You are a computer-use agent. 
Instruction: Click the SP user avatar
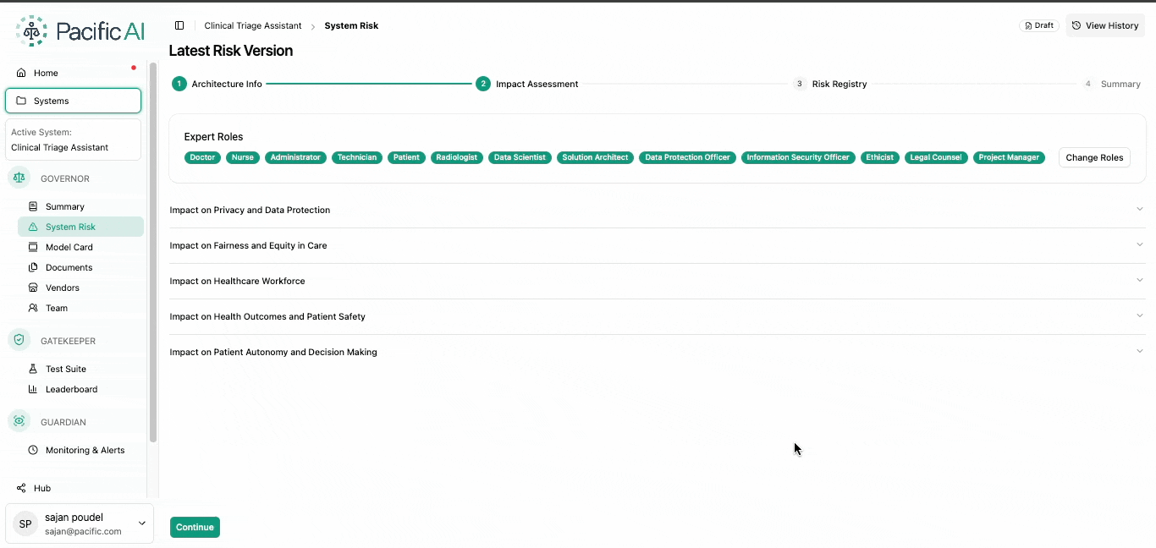coord(25,524)
